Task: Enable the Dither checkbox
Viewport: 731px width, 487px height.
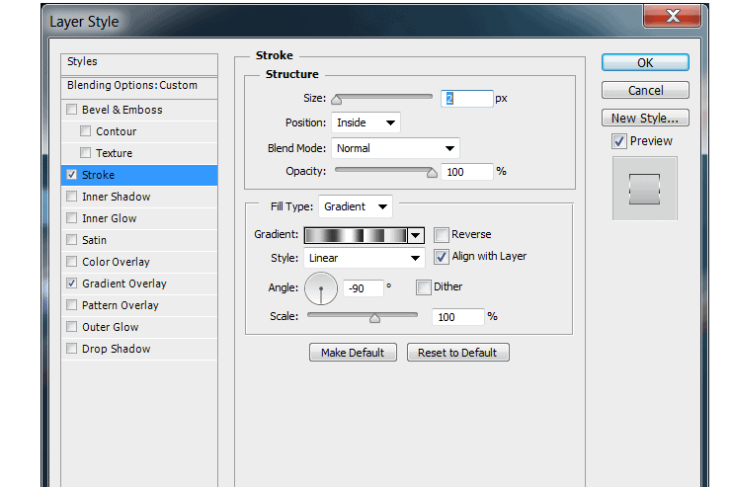Action: [424, 287]
